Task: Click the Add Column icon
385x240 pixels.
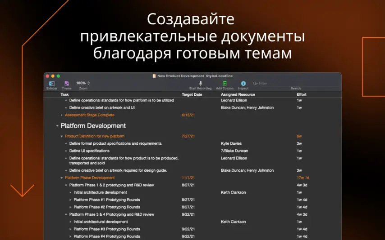Action: 225,84
